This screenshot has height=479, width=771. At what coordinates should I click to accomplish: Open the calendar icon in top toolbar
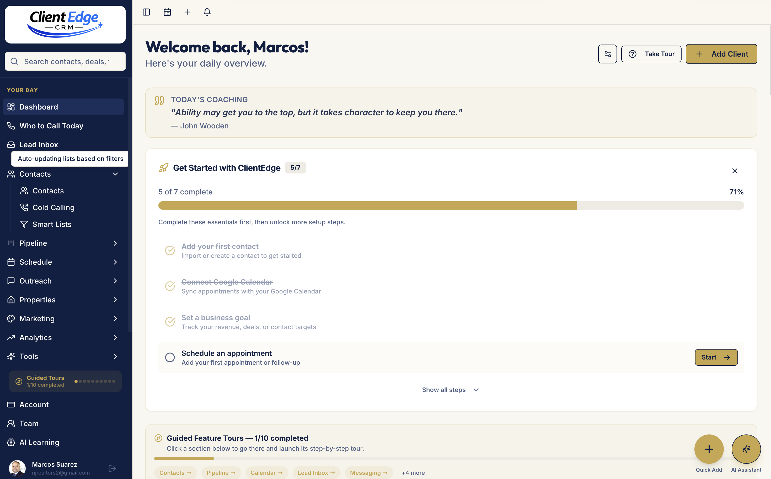tap(167, 12)
